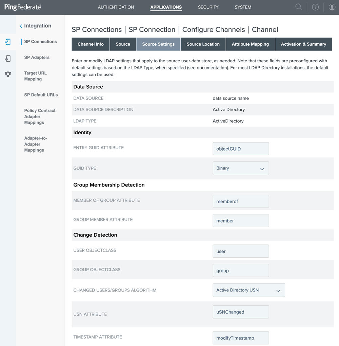Click the search magnifier icon
The image size is (339, 346).
click(298, 7)
